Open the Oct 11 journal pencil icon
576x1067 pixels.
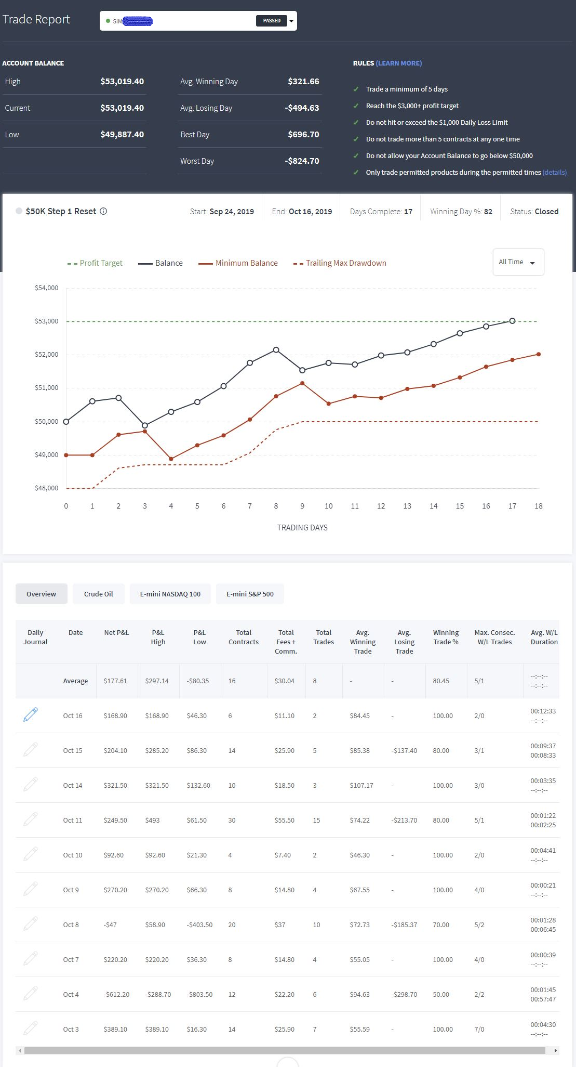click(31, 819)
